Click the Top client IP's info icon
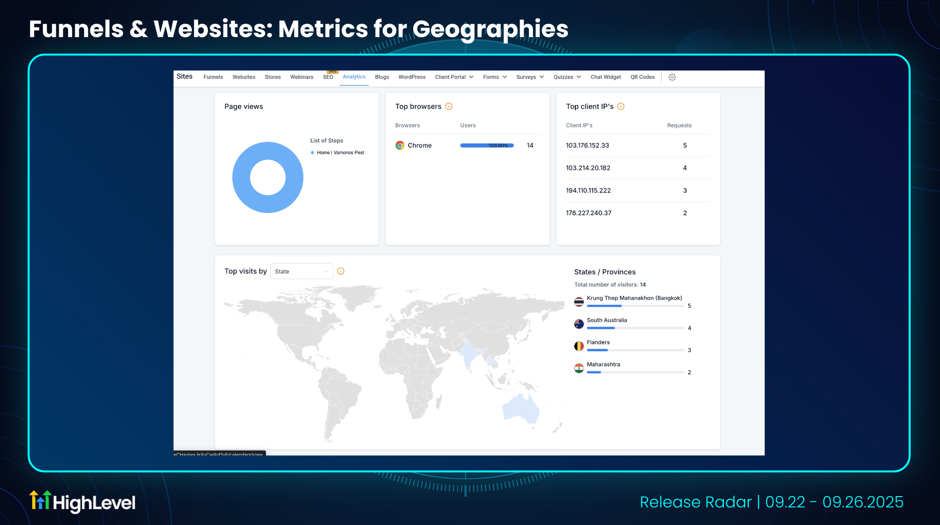The width and height of the screenshot is (940, 525). [x=621, y=107]
